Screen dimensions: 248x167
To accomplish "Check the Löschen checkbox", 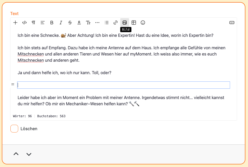I will click(14, 129).
